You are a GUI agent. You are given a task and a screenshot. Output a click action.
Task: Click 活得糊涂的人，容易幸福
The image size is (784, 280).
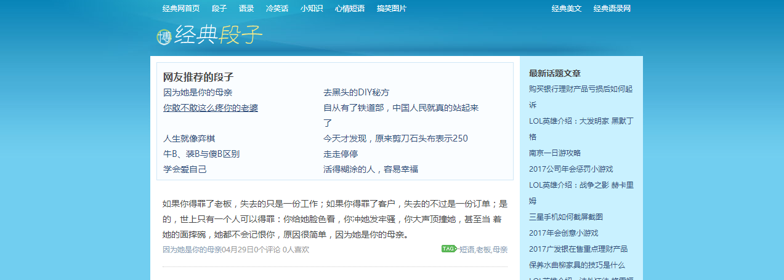pos(371,169)
